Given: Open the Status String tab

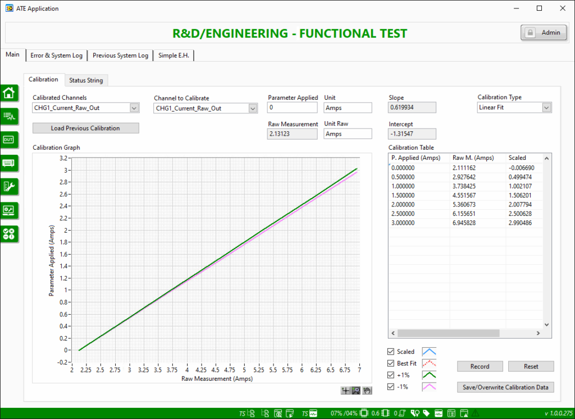Looking at the screenshot, I should coord(86,80).
